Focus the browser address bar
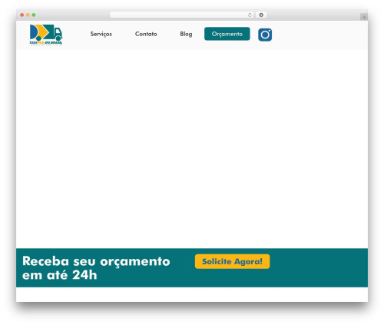 [x=181, y=15]
